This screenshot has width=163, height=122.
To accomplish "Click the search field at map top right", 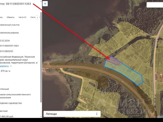I will tap(155, 5).
